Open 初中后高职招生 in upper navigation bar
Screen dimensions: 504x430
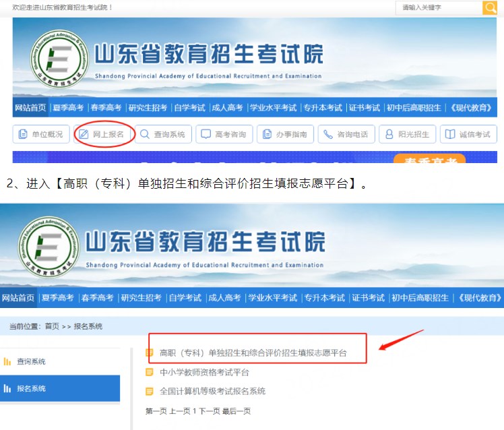(x=414, y=107)
